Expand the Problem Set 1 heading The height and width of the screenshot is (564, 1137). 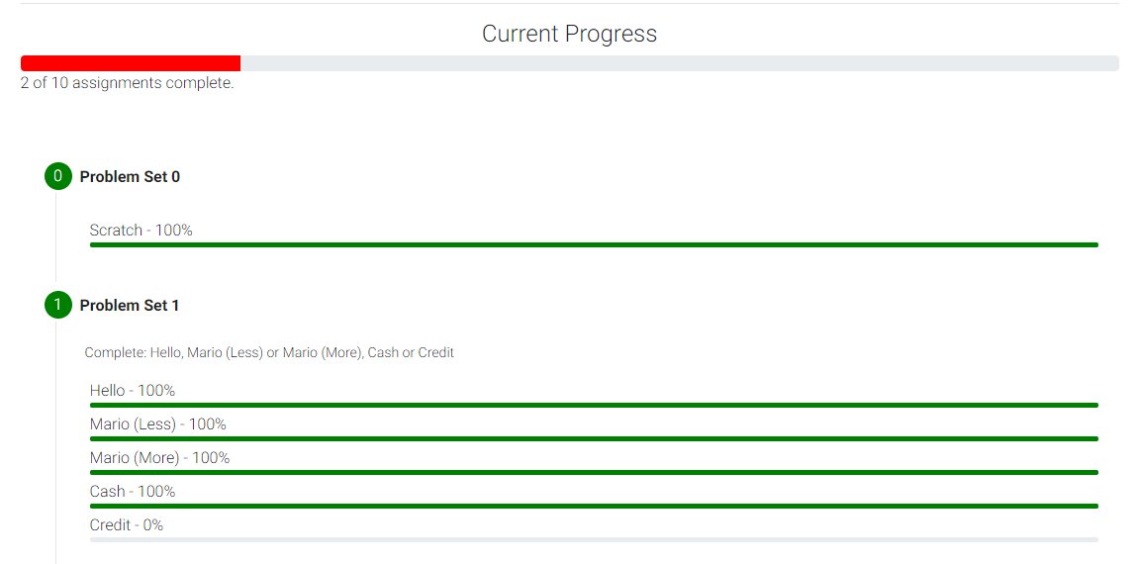point(130,306)
